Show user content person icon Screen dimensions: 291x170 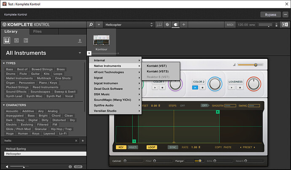tap(80, 41)
